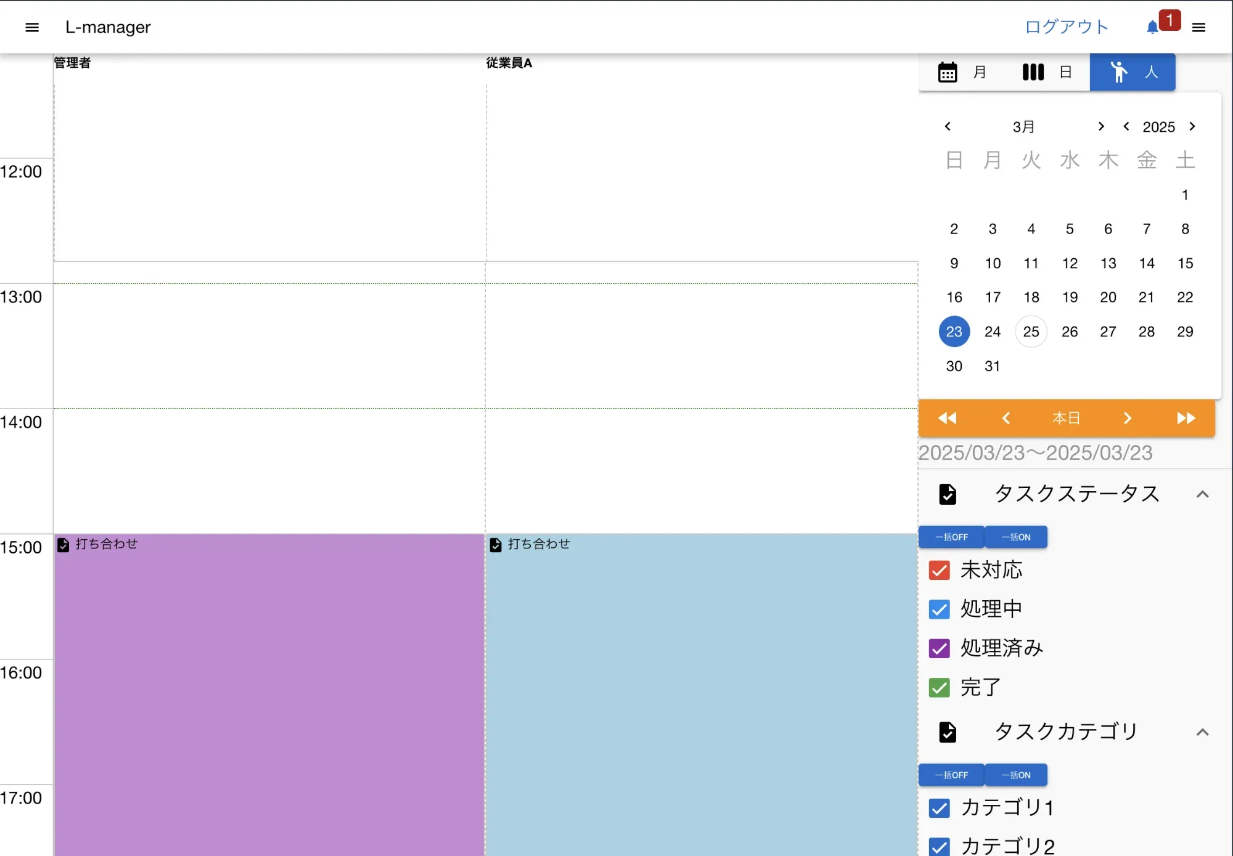Screen dimensions: 1233x856
Task: Jump back with double-left arrow icon
Action: coord(947,418)
